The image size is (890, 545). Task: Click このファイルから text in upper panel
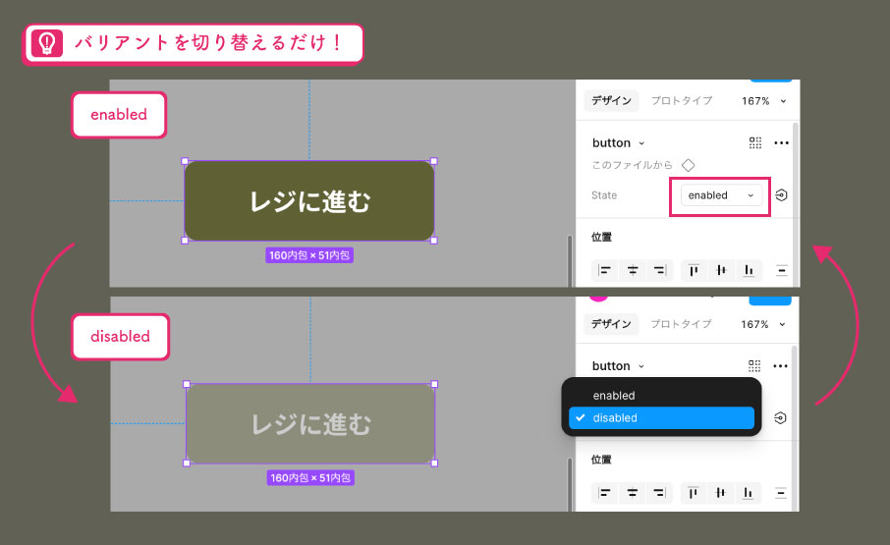pyautogui.click(x=632, y=165)
